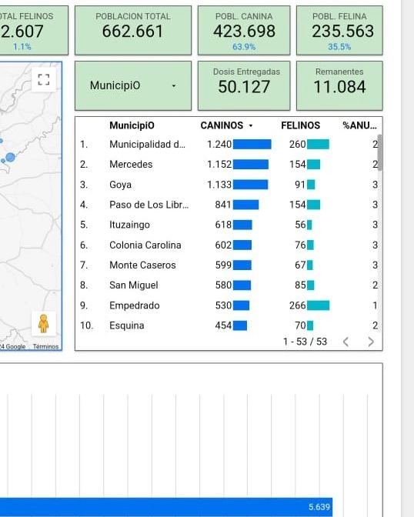Image resolution: width=414 pixels, height=517 pixels.
Task: Click felinos value 260
Action: tap(298, 145)
